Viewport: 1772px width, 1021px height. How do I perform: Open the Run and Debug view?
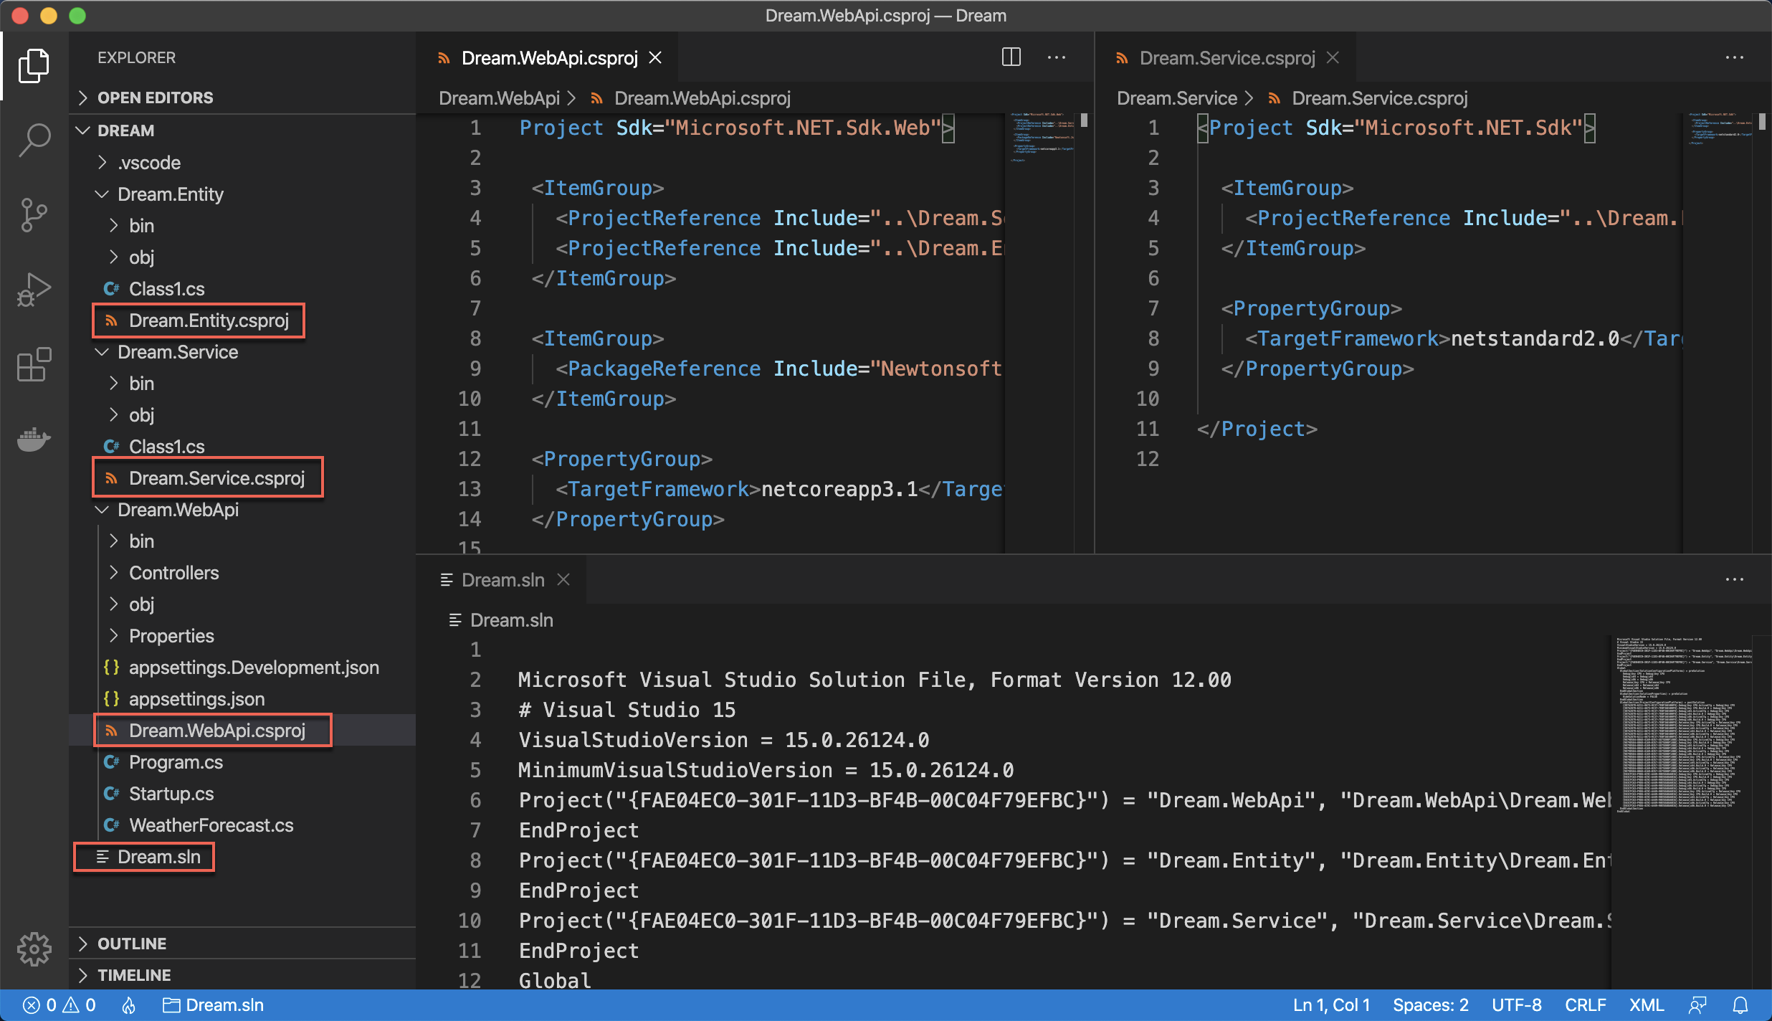tap(34, 290)
